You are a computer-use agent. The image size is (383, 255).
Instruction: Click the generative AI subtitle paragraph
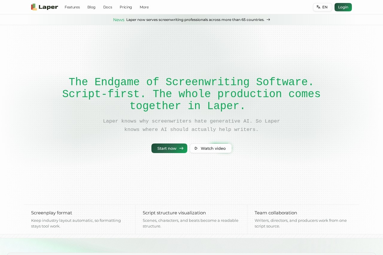(191, 125)
